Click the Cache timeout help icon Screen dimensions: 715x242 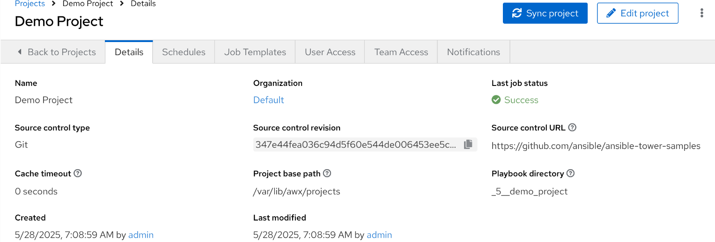click(78, 173)
